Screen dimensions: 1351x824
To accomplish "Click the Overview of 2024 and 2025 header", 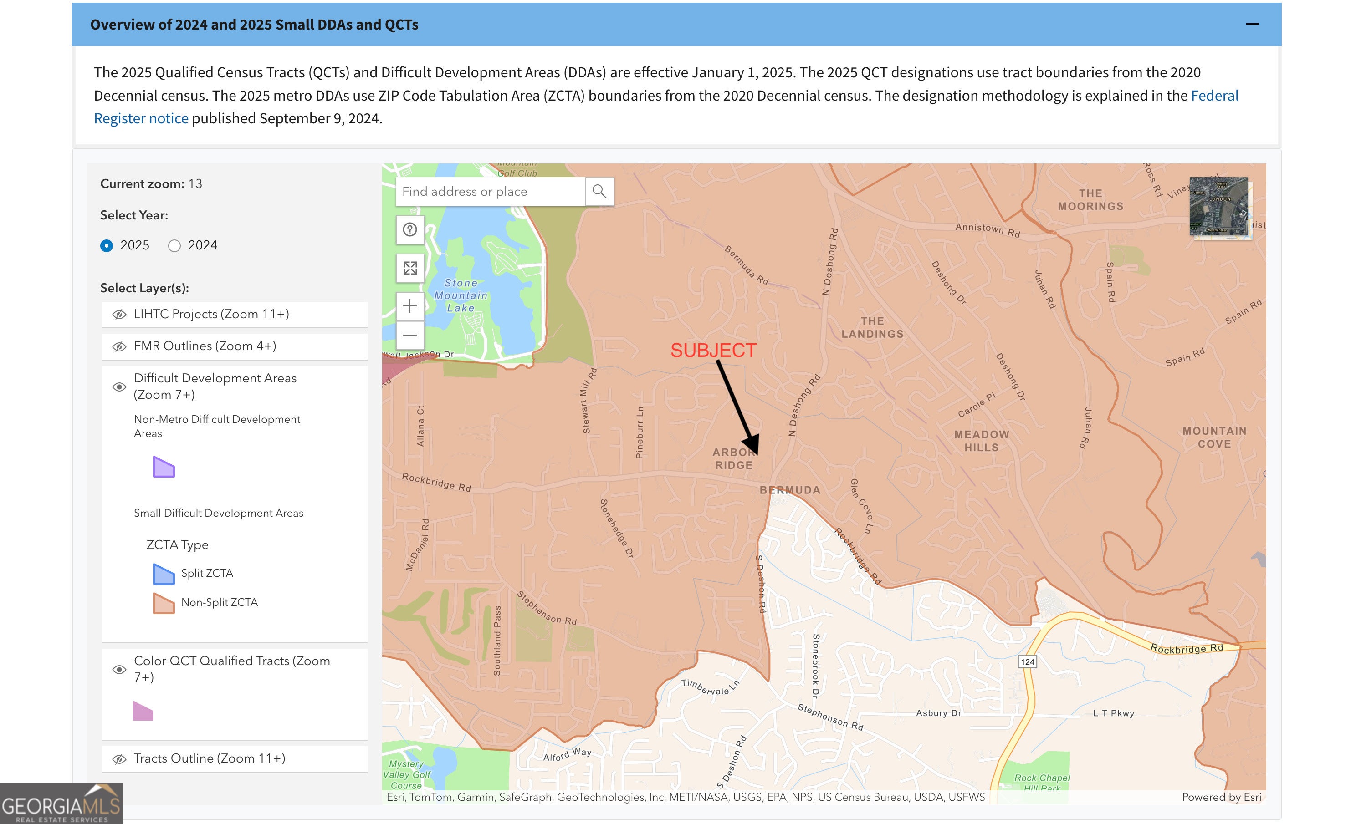I will (254, 25).
